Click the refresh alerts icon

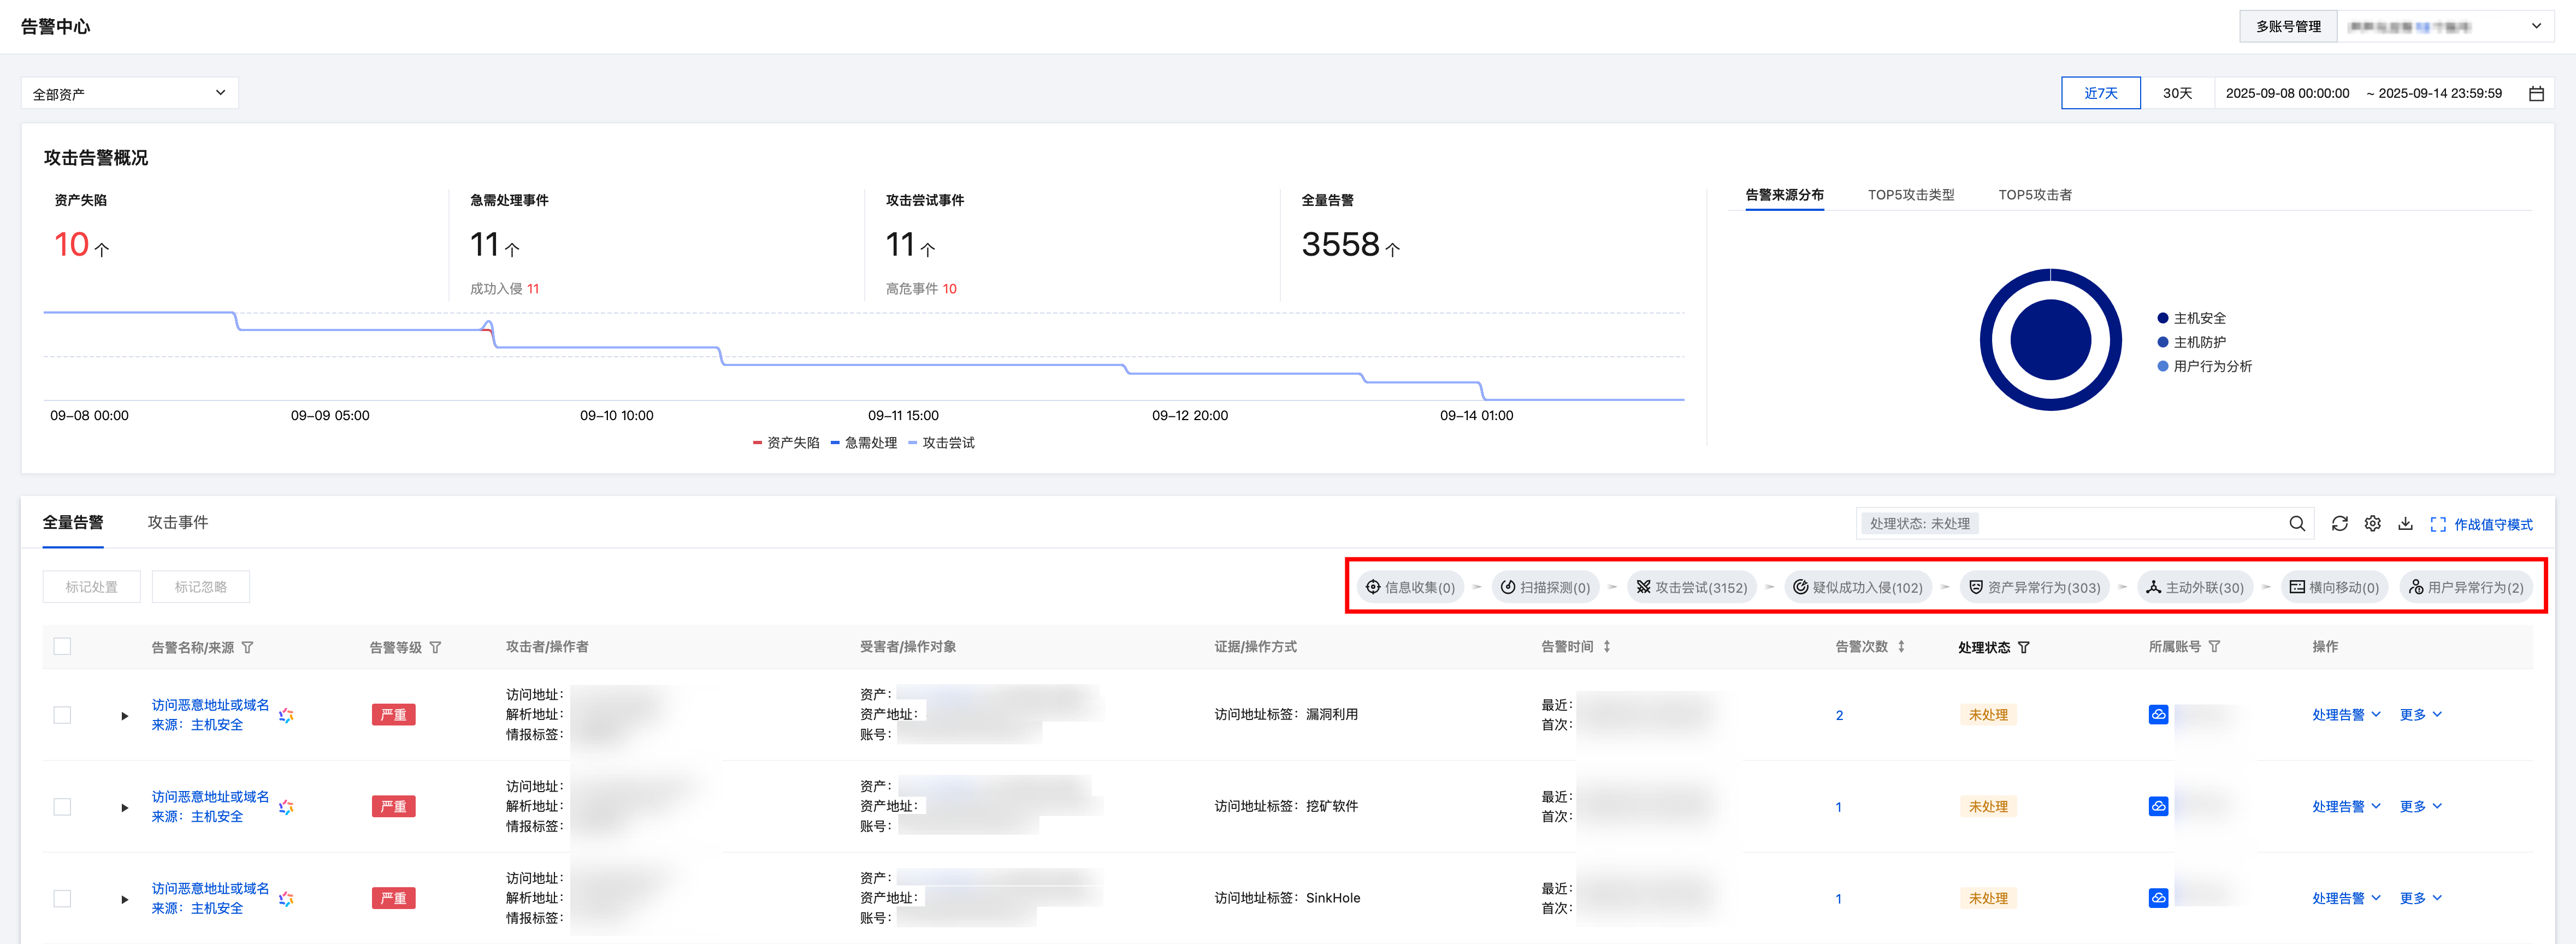pos(2339,523)
